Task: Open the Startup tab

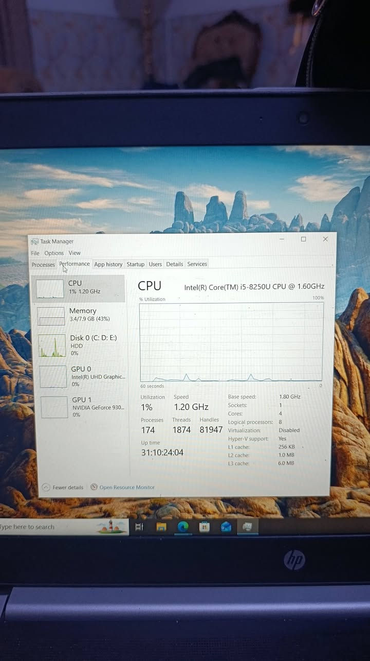Action: pos(136,264)
